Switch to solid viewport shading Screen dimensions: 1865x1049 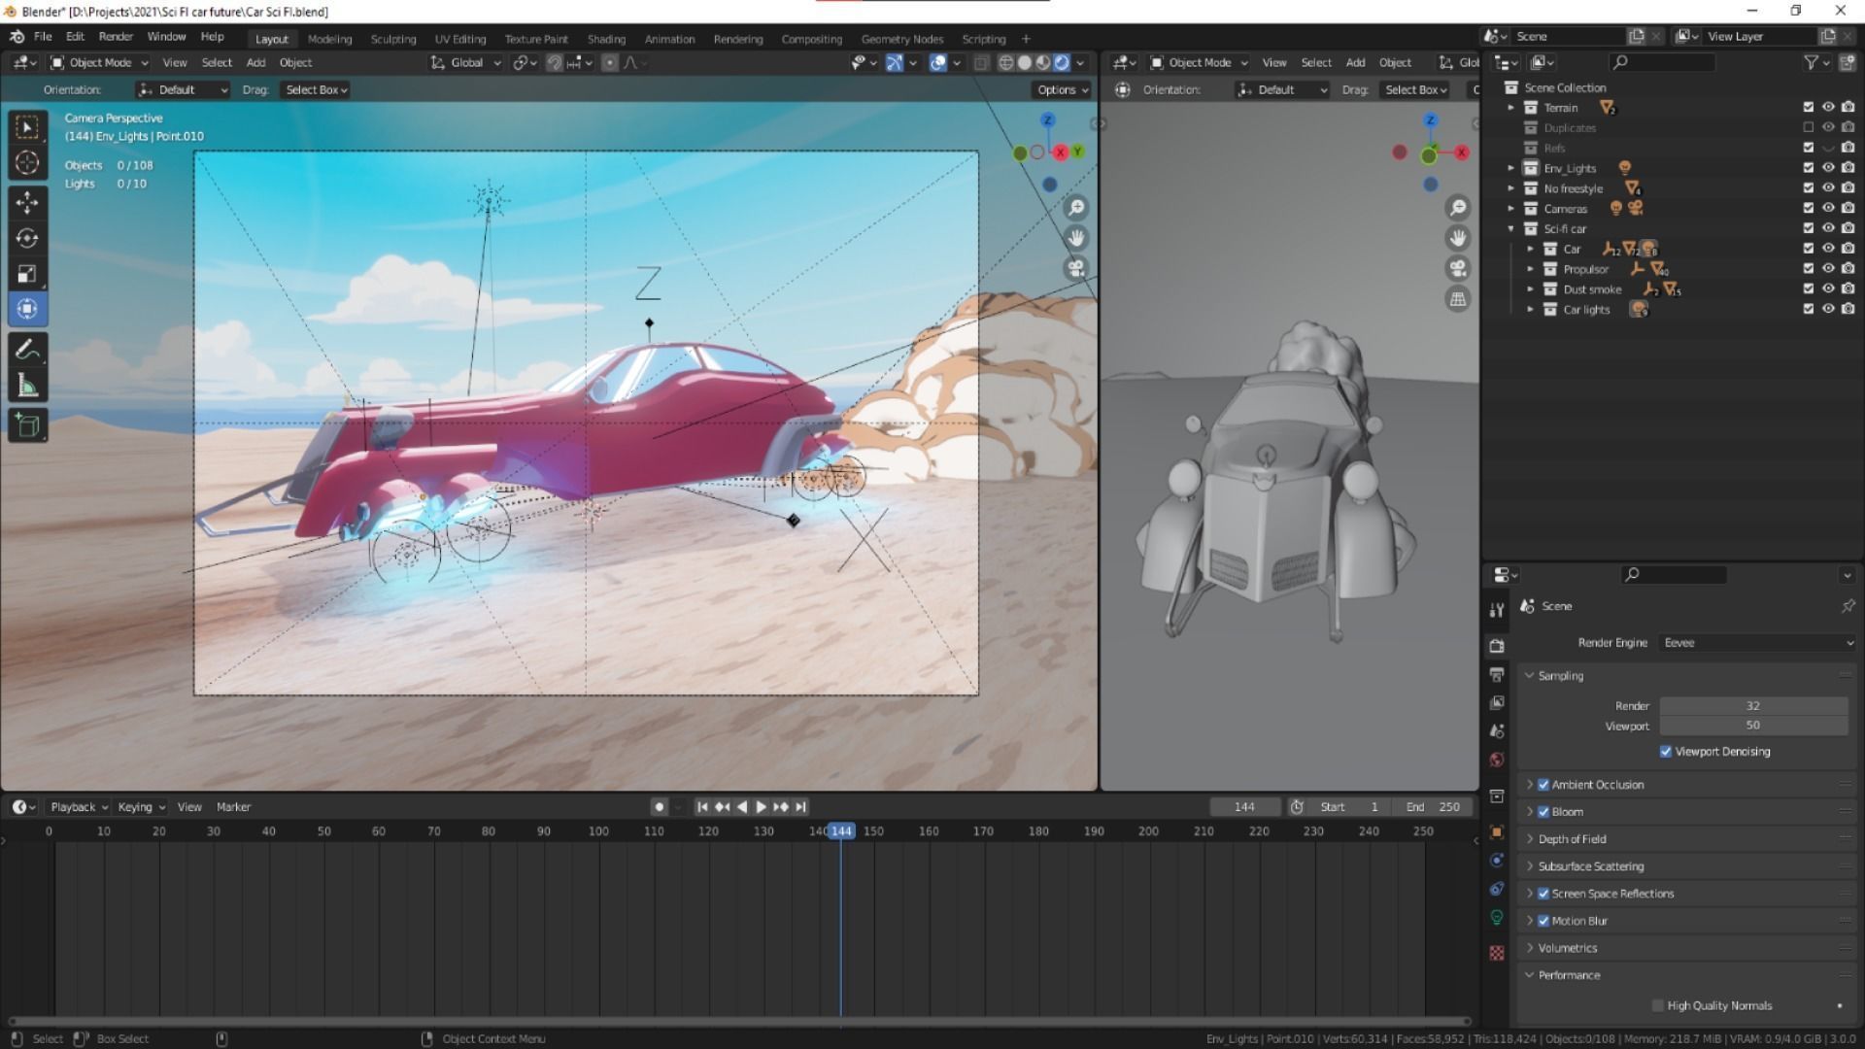(1025, 62)
